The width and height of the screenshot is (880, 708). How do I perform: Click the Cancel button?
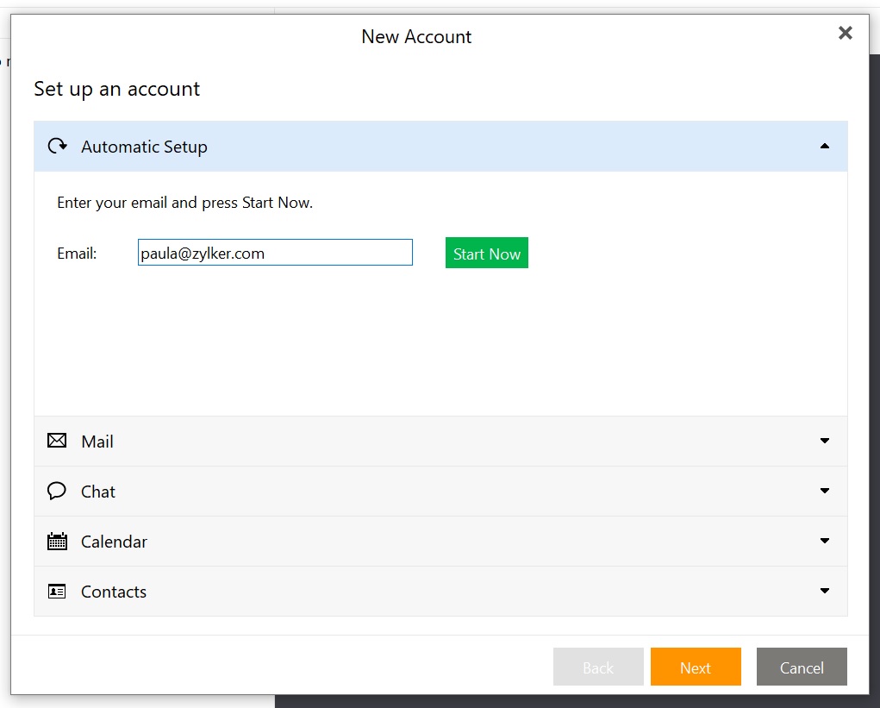click(x=801, y=667)
